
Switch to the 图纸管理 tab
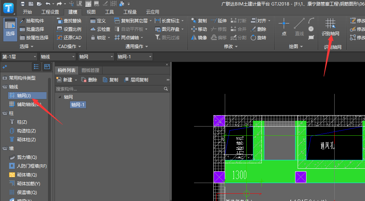point(90,70)
